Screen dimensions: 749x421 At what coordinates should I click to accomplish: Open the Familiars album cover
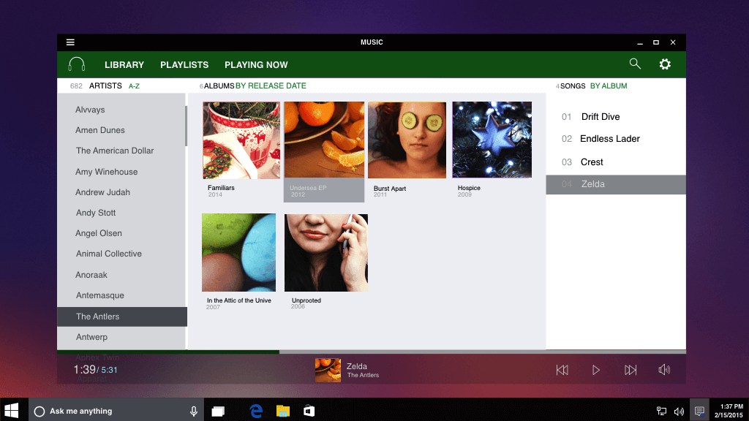(x=241, y=140)
